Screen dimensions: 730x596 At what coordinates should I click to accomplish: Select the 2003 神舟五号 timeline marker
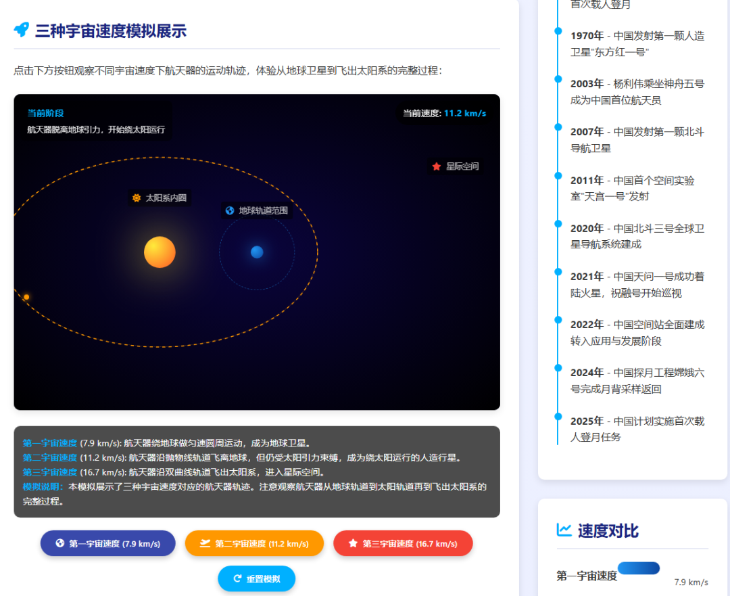click(558, 79)
